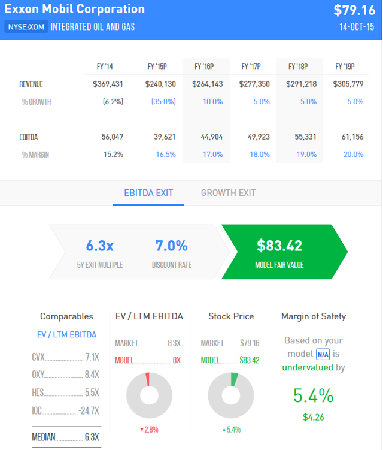
Task: Click the 14-OCT-15 date
Action: click(357, 27)
